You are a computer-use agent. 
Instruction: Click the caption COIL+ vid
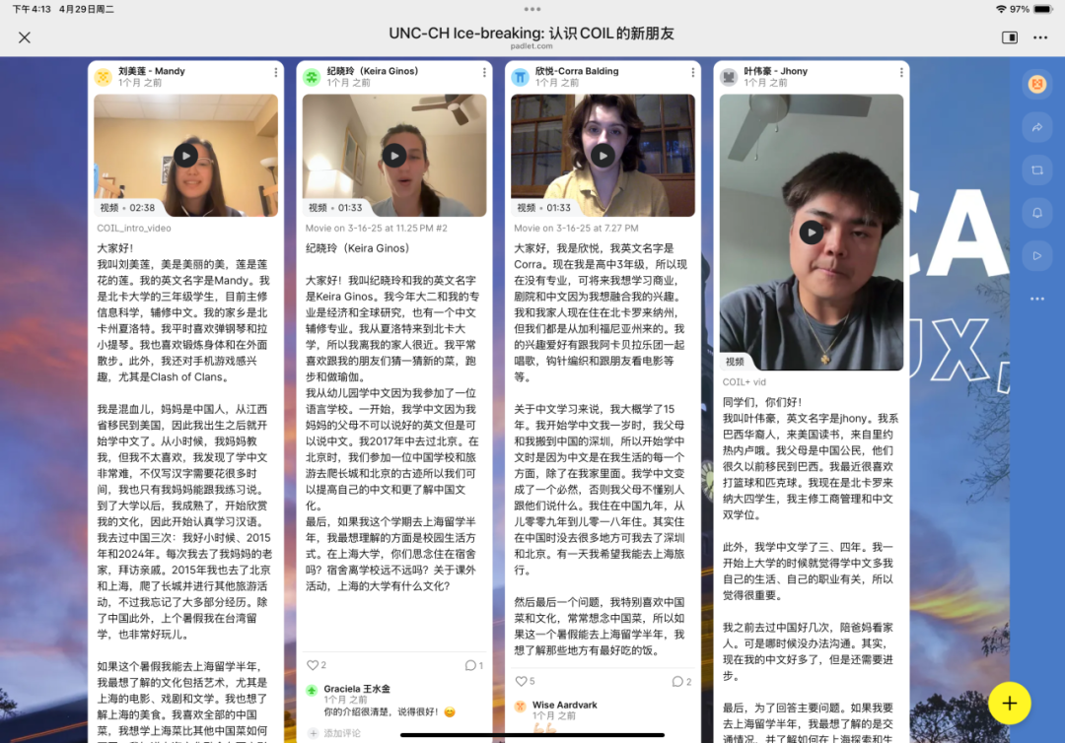745,382
